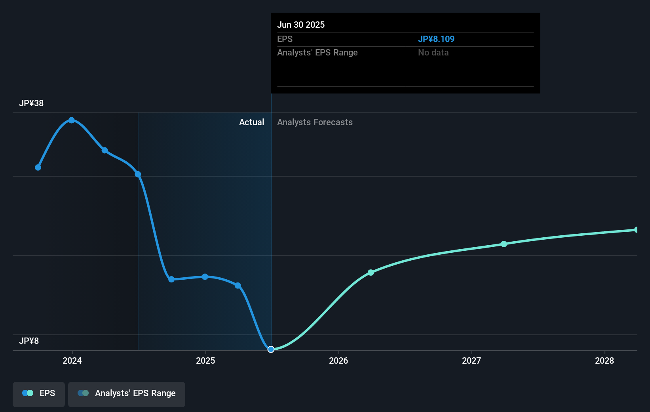The image size is (650, 412).
Task: Switch to the Actual section of the chart
Action: 252,122
